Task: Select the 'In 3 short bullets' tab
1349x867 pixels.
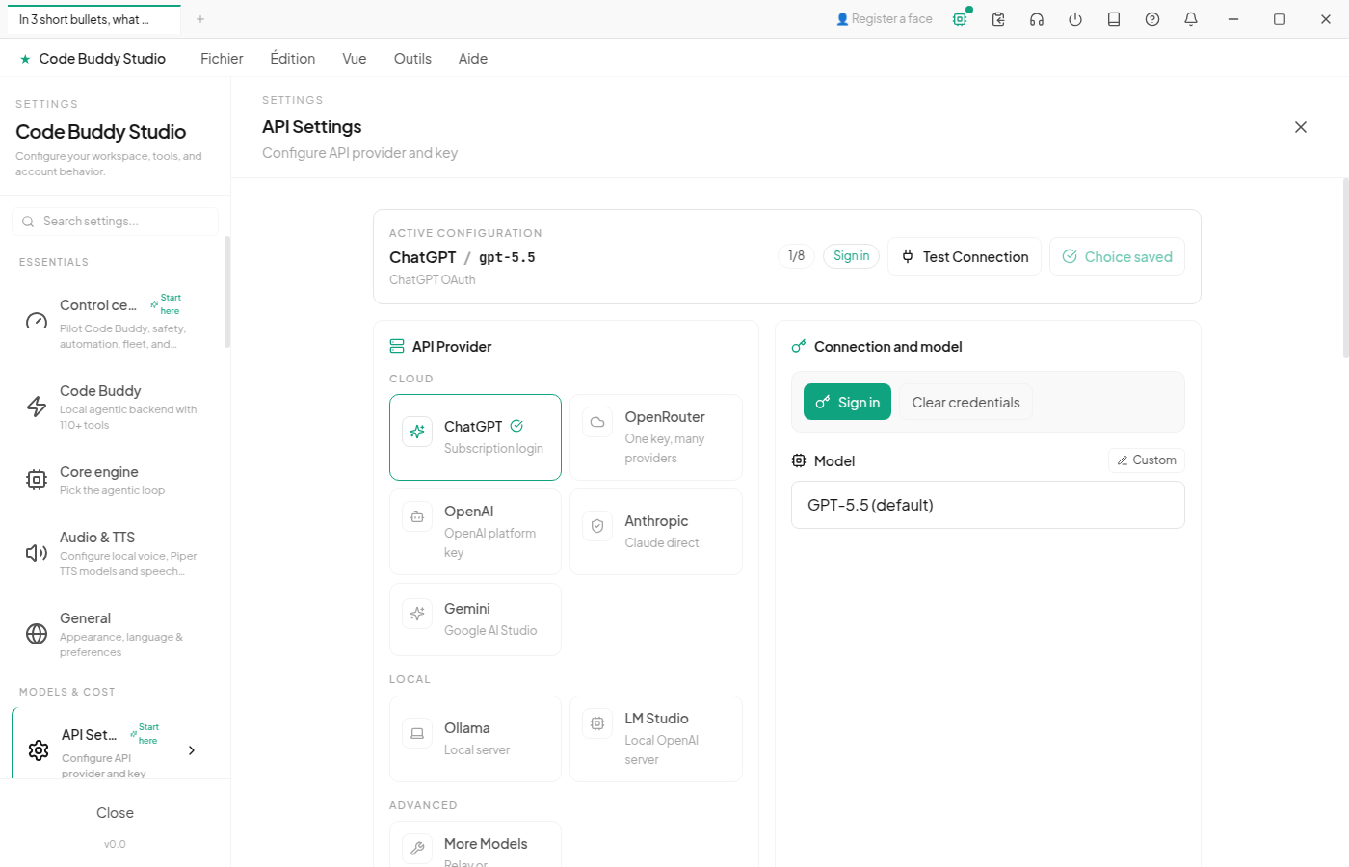Action: 93,19
